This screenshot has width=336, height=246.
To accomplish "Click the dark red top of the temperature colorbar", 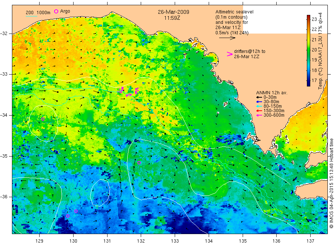I will pyautogui.click(x=309, y=16).
